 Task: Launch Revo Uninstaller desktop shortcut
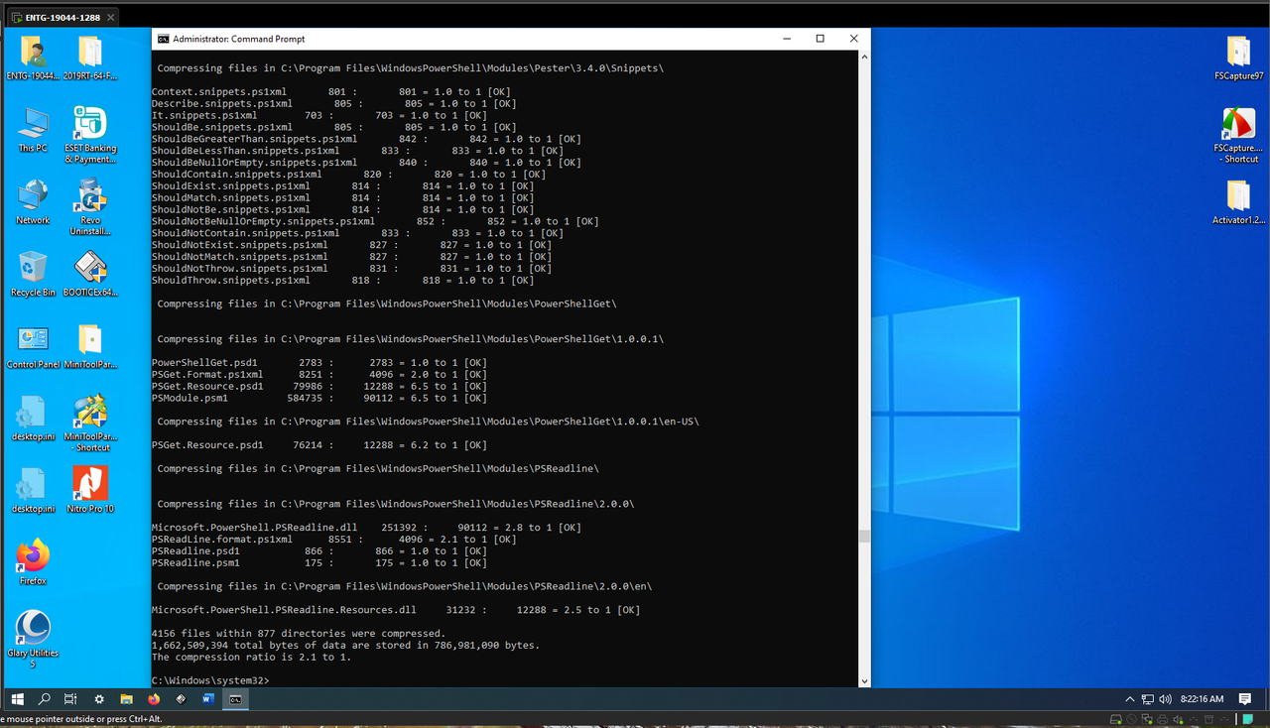click(x=90, y=207)
